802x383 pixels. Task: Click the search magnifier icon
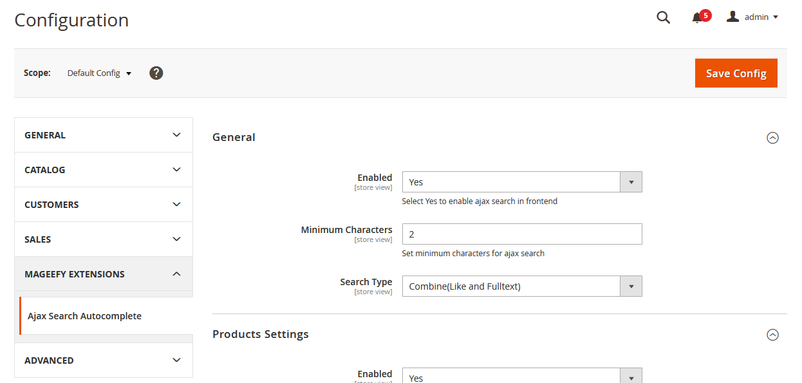(x=663, y=17)
